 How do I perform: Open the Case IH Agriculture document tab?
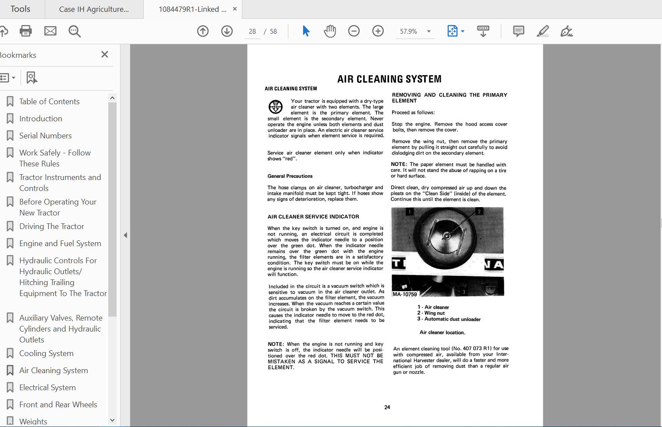[x=93, y=9]
